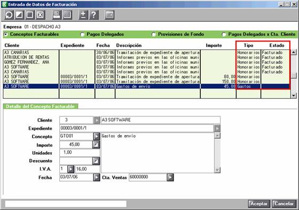Select the A3 SOFTWARE row with importe 80,00

tap(147, 77)
